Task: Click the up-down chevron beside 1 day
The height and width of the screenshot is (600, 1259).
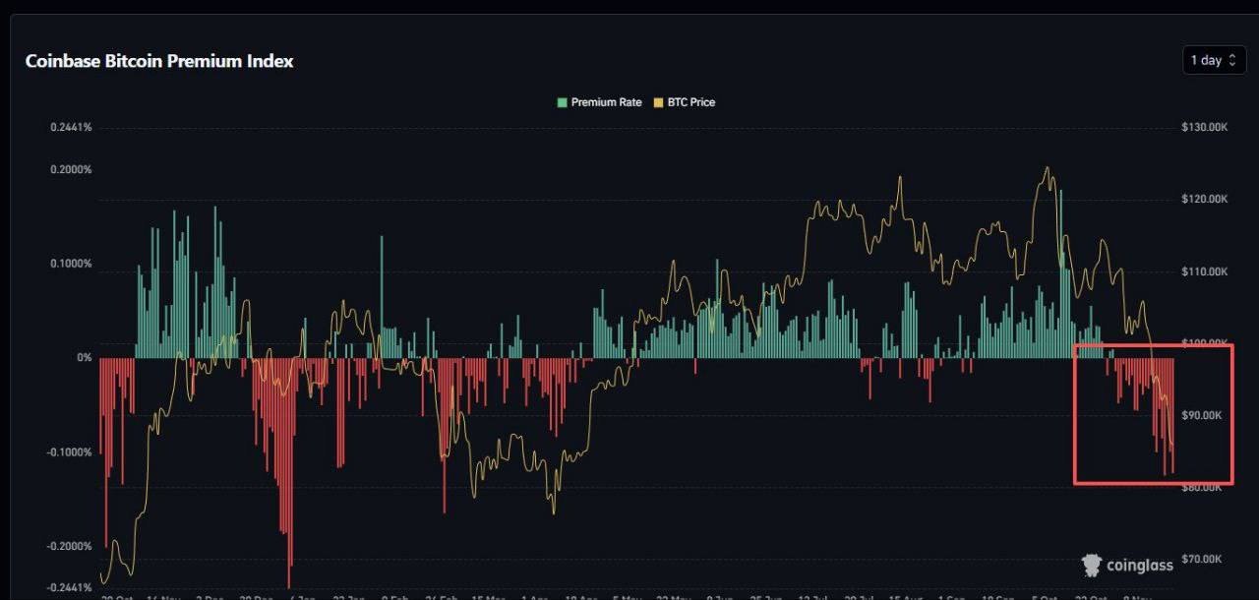Action: (1232, 61)
